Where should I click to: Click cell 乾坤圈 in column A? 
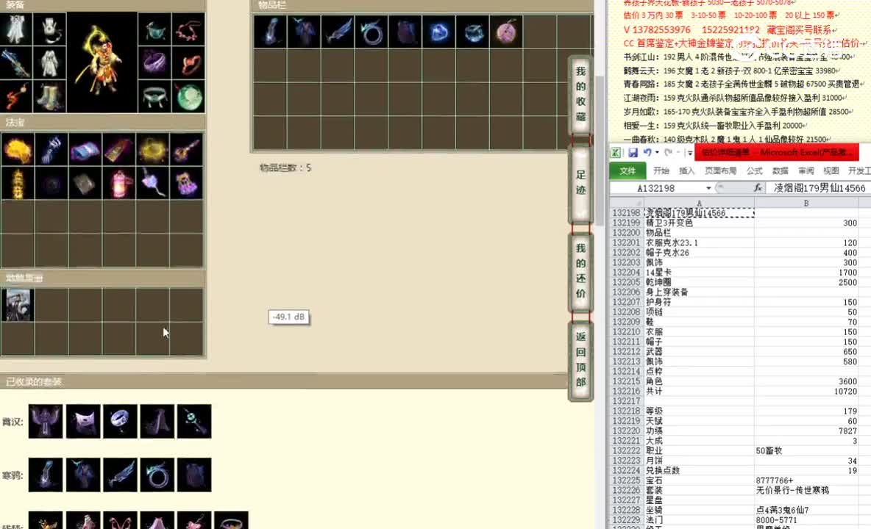pyautogui.click(x=699, y=282)
